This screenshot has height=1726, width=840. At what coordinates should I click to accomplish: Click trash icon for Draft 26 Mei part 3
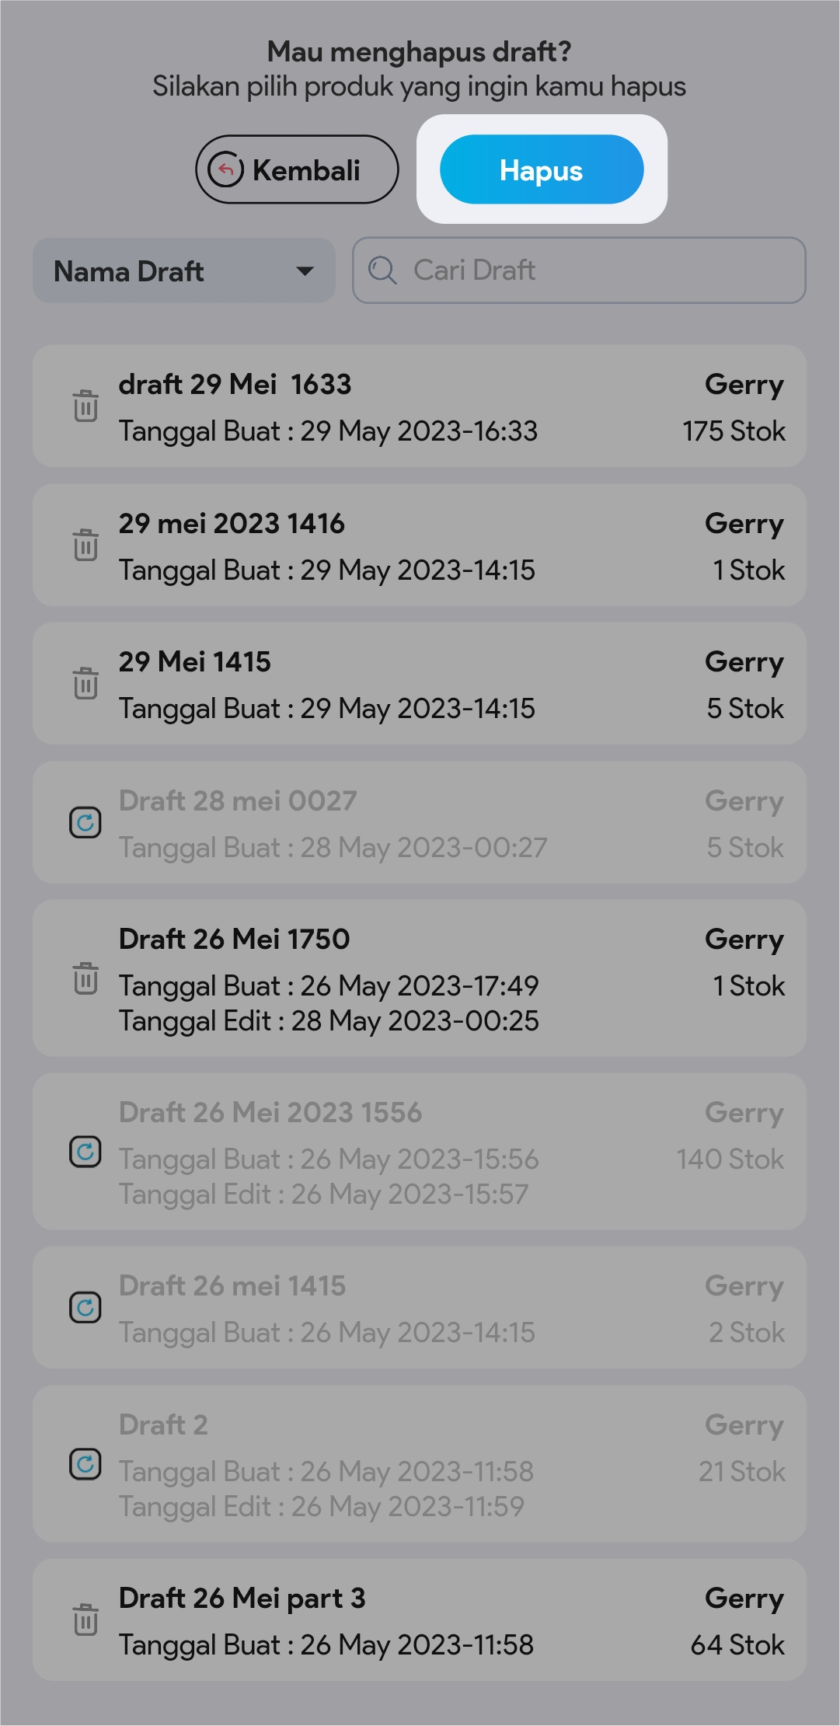point(85,1620)
